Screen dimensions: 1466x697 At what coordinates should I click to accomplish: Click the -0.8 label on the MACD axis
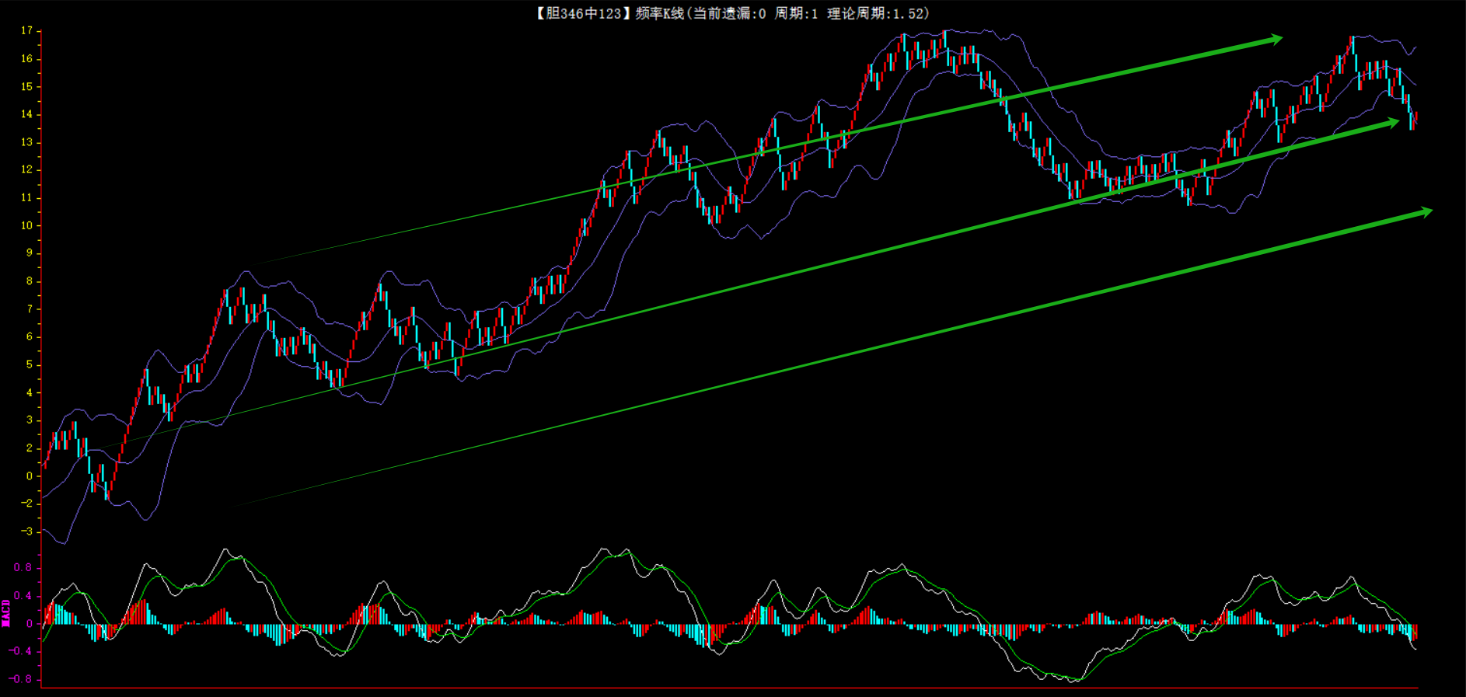coord(21,679)
